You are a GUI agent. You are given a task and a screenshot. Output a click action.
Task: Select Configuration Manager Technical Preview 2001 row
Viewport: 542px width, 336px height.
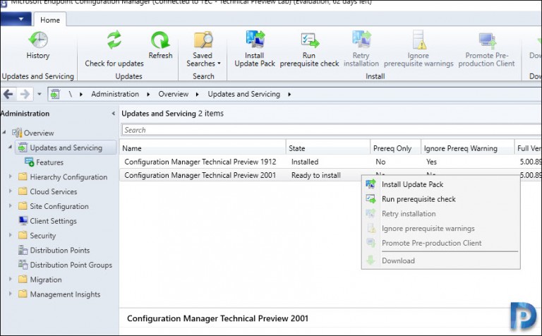tap(331, 175)
